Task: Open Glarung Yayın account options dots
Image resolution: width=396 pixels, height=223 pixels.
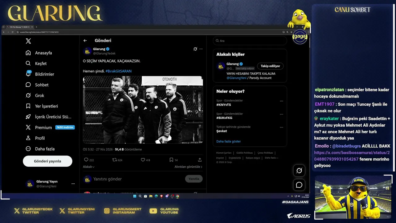Action: coord(73,184)
